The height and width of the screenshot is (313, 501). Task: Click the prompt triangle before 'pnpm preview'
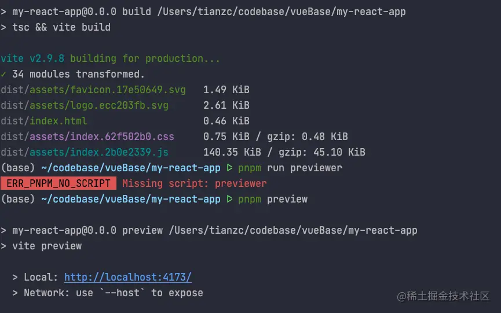coord(229,199)
